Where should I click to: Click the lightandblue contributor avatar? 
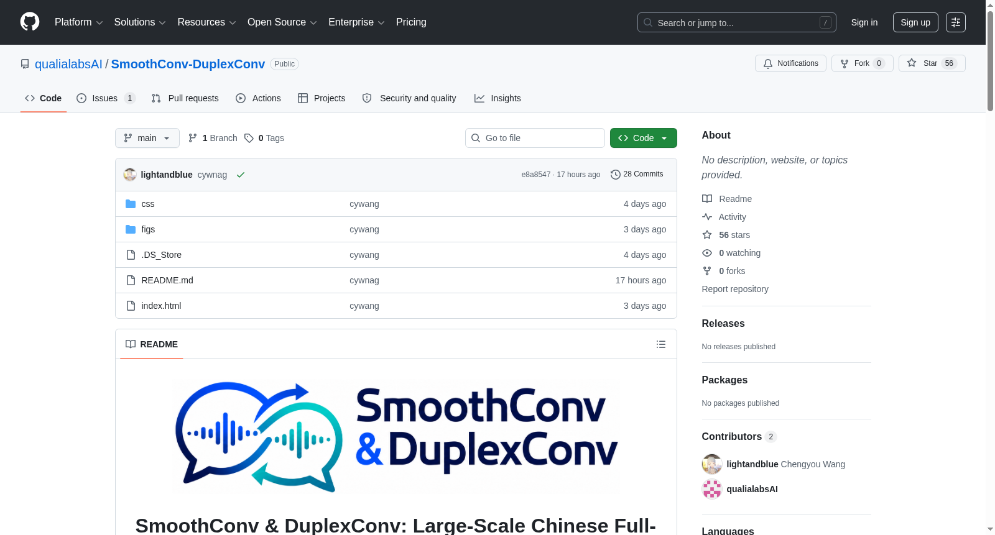[712, 464]
